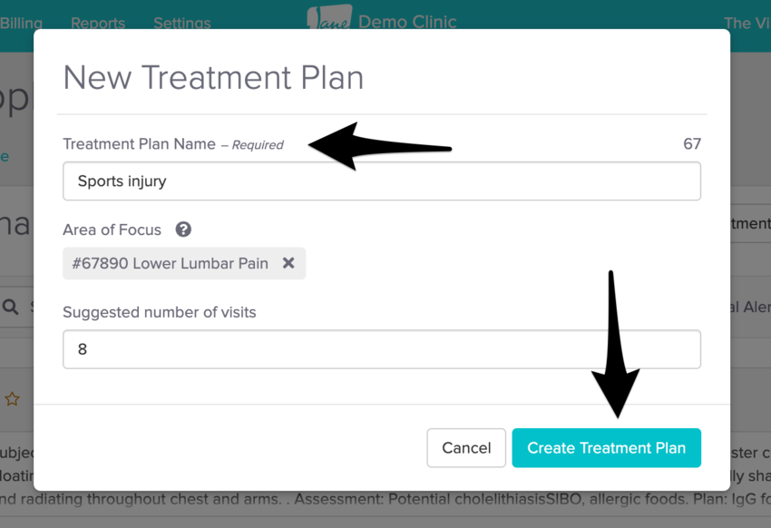Click the partially visible Alerts link on right
Viewport: 771px width, 528px height.
pyautogui.click(x=755, y=307)
